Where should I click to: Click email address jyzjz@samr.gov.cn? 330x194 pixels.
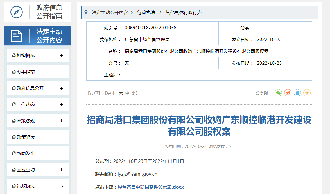[x=137, y=174]
